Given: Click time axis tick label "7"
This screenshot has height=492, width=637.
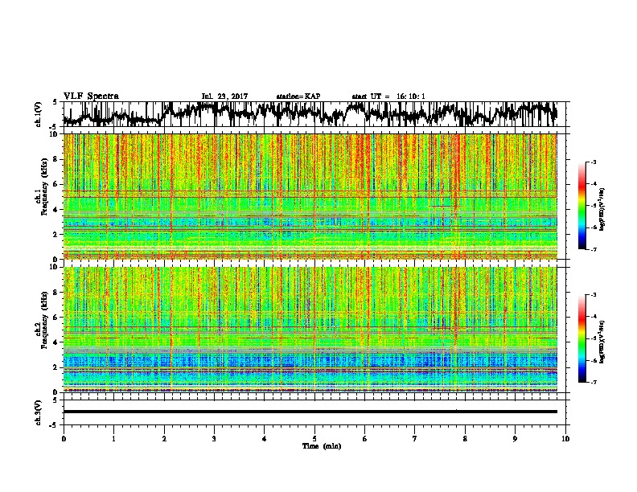Looking at the screenshot, I should click(415, 439).
